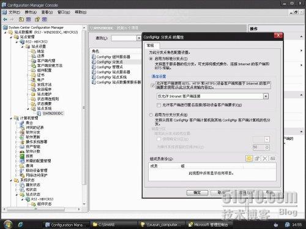
Task: Toggle the allow BITS, HTTP and HTTPS checkbox
Action: click(x=152, y=85)
